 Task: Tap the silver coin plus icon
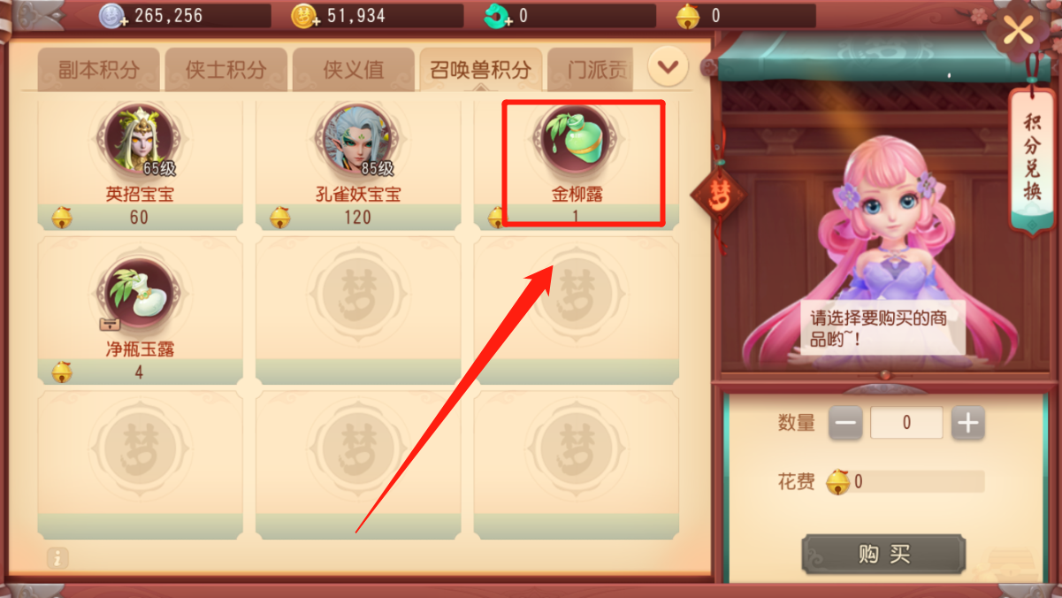coord(112,16)
